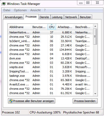Select the Prozesse tab
Screen dimensions: 104x116
[31, 17]
